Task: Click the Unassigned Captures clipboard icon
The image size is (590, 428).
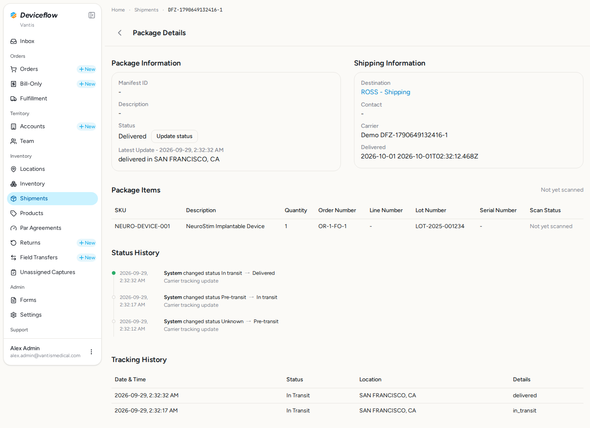Action: (14, 272)
